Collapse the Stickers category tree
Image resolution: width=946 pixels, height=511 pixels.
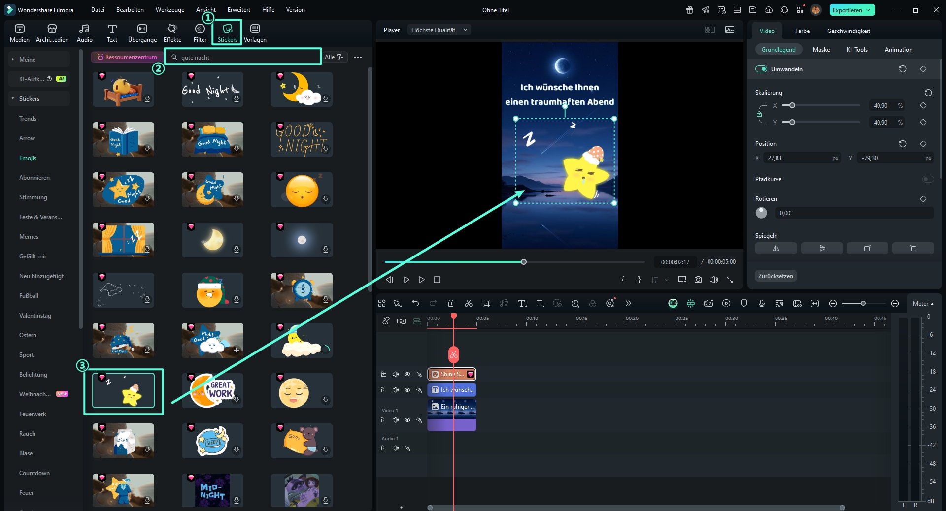pos(13,99)
